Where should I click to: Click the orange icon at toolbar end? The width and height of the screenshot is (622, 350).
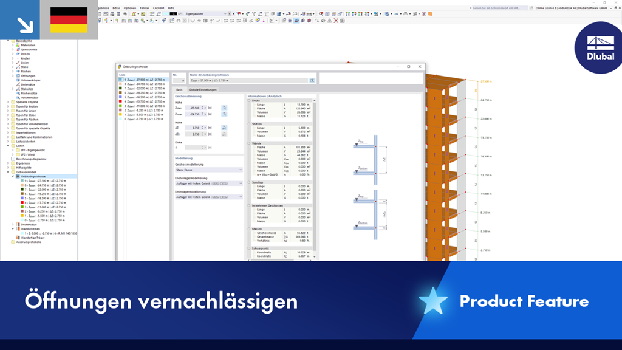(x=430, y=14)
